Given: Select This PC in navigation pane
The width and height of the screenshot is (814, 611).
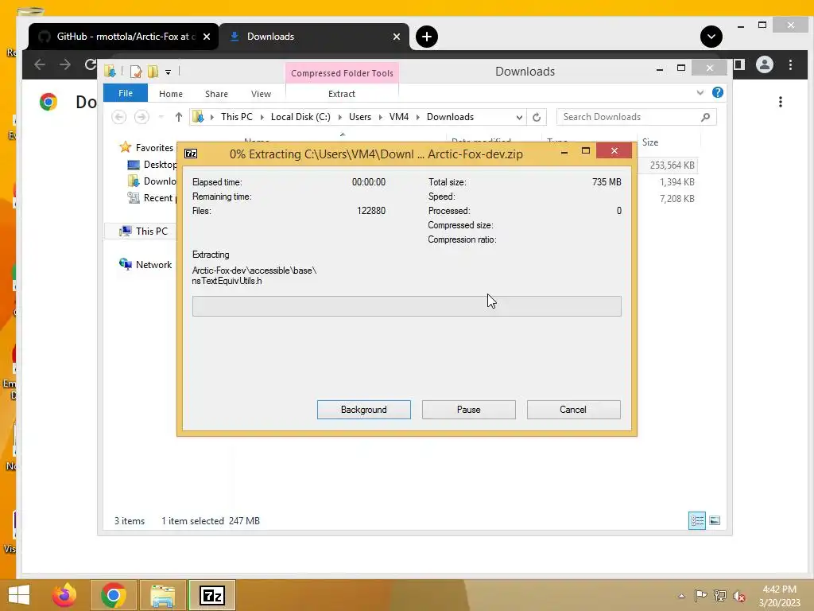Looking at the screenshot, I should click(x=144, y=232).
